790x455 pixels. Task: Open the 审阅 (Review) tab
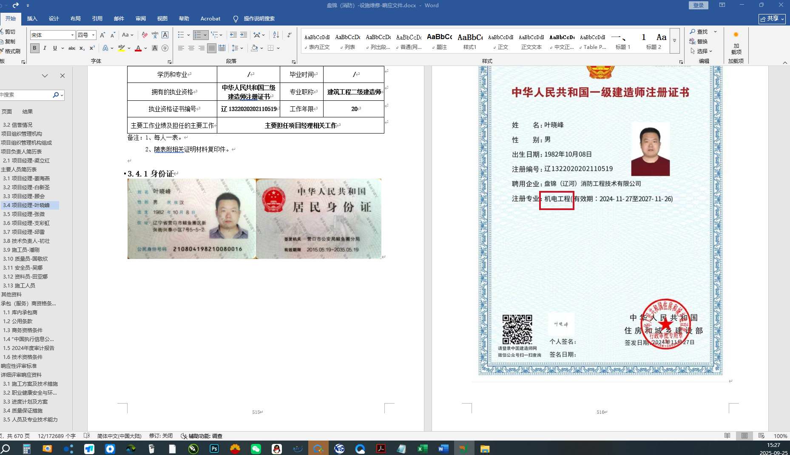click(141, 19)
